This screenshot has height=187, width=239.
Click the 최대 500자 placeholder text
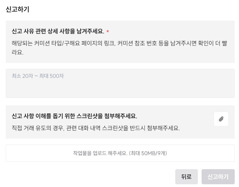tap(52, 76)
